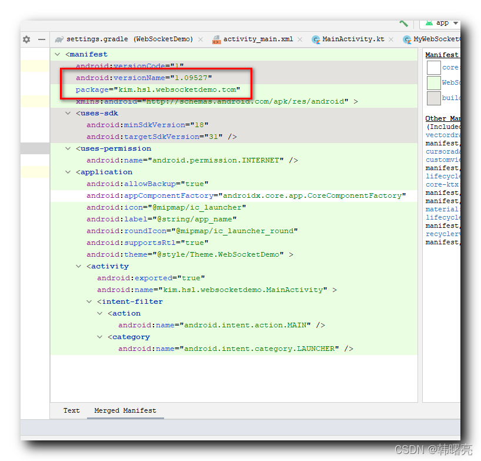Screen dimensions: 481x461
Task: Click the android:targetSdkVersion="31" line
Action: (161, 137)
